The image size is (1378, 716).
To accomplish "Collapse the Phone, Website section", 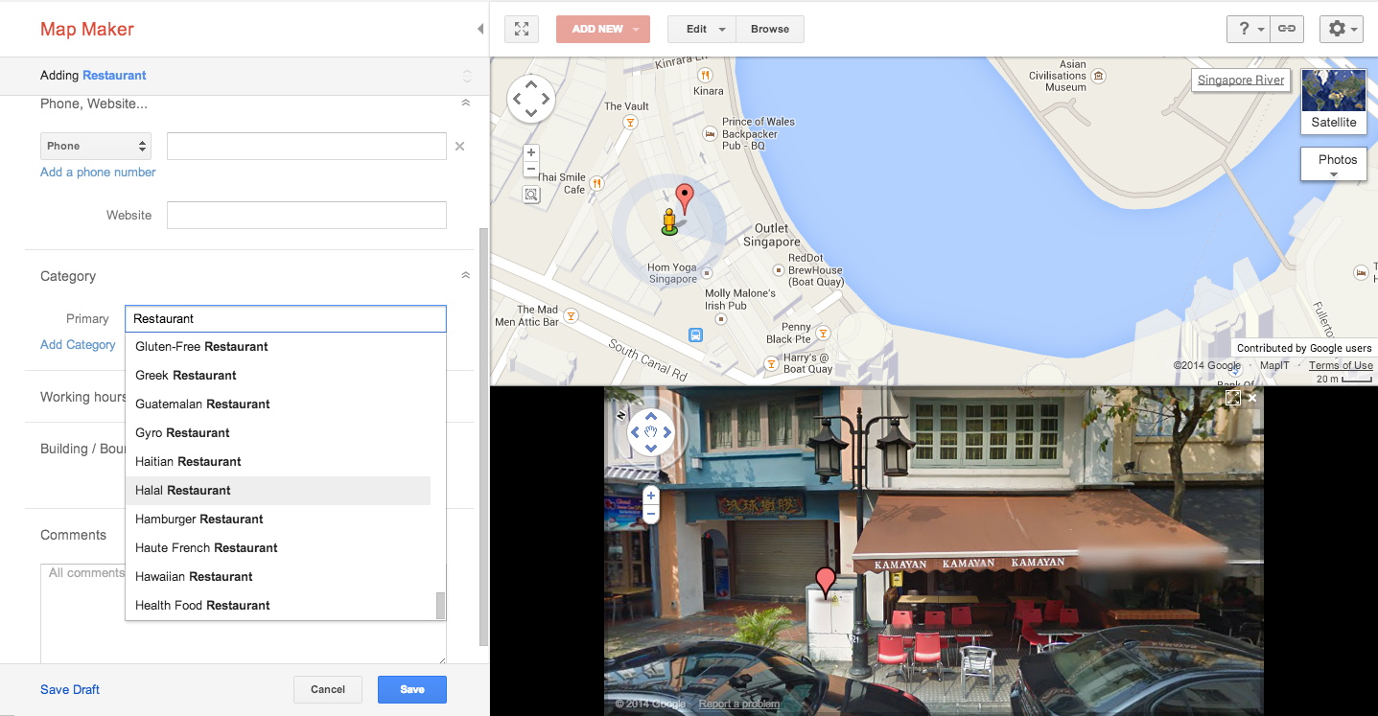I will (466, 103).
